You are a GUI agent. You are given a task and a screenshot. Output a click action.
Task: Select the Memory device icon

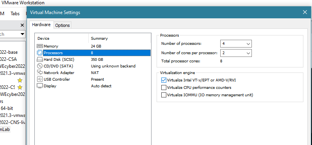[x=40, y=46]
